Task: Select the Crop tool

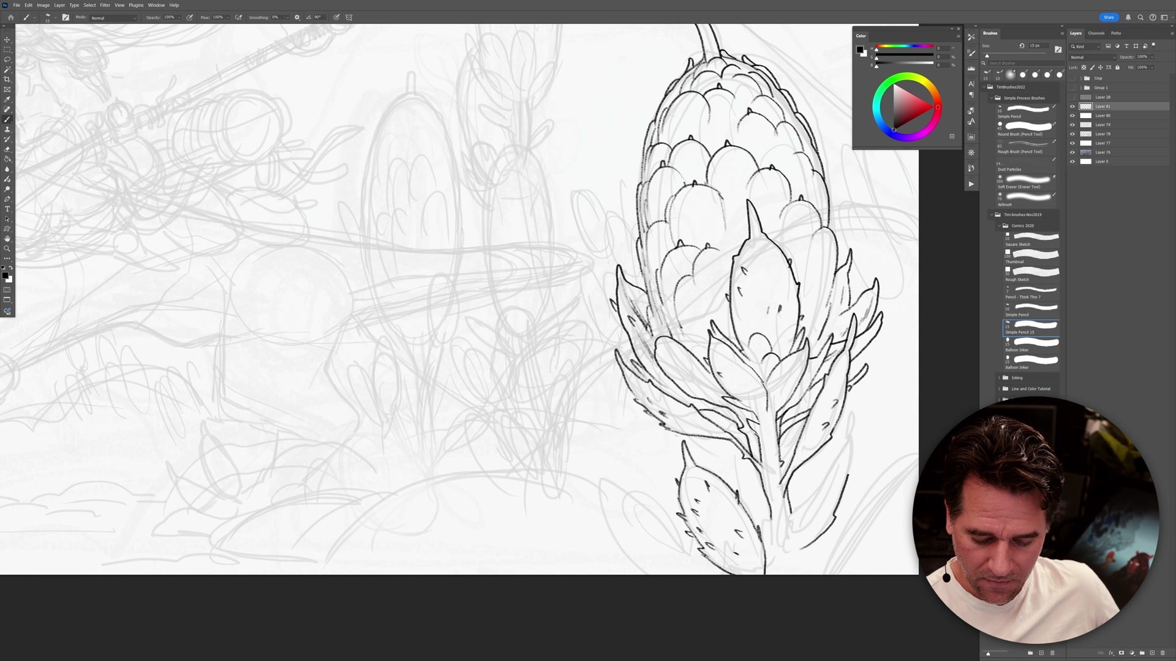Action: coord(7,80)
